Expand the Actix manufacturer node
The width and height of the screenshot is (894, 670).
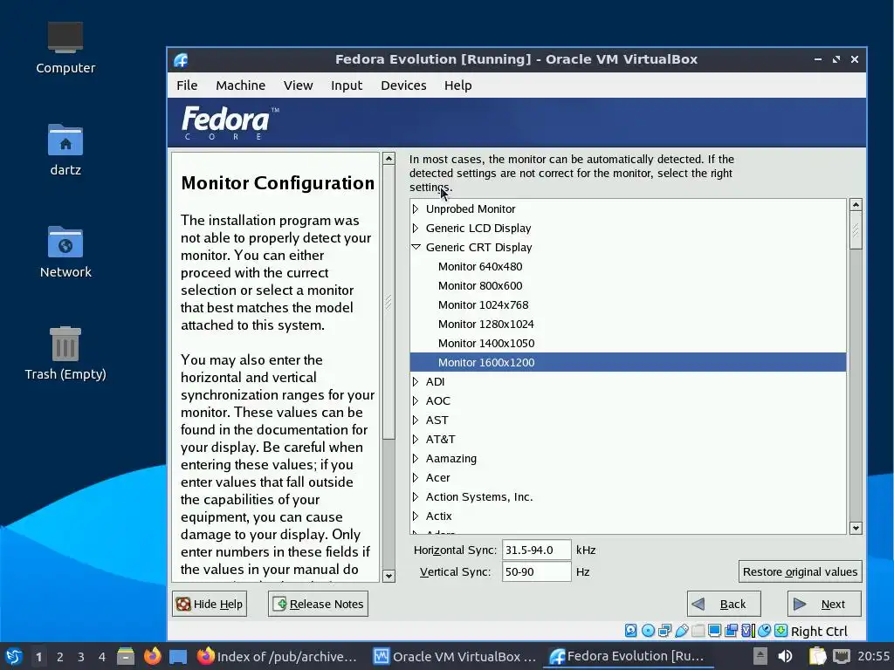point(416,516)
